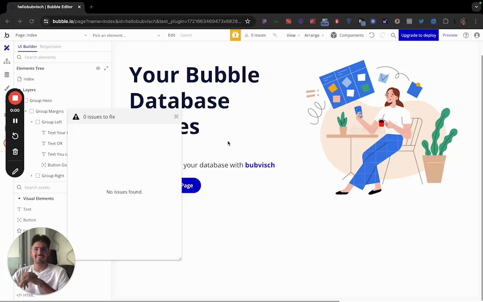Select Text OR in elements tree

55,143
